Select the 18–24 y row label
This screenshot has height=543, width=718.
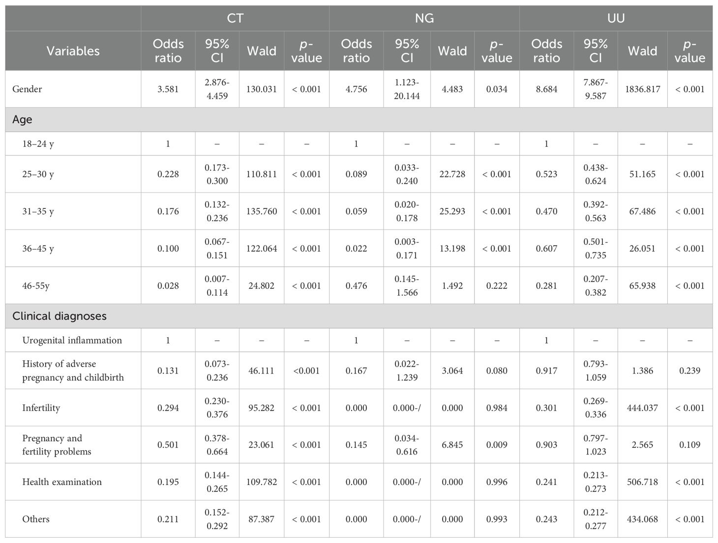tap(38, 144)
